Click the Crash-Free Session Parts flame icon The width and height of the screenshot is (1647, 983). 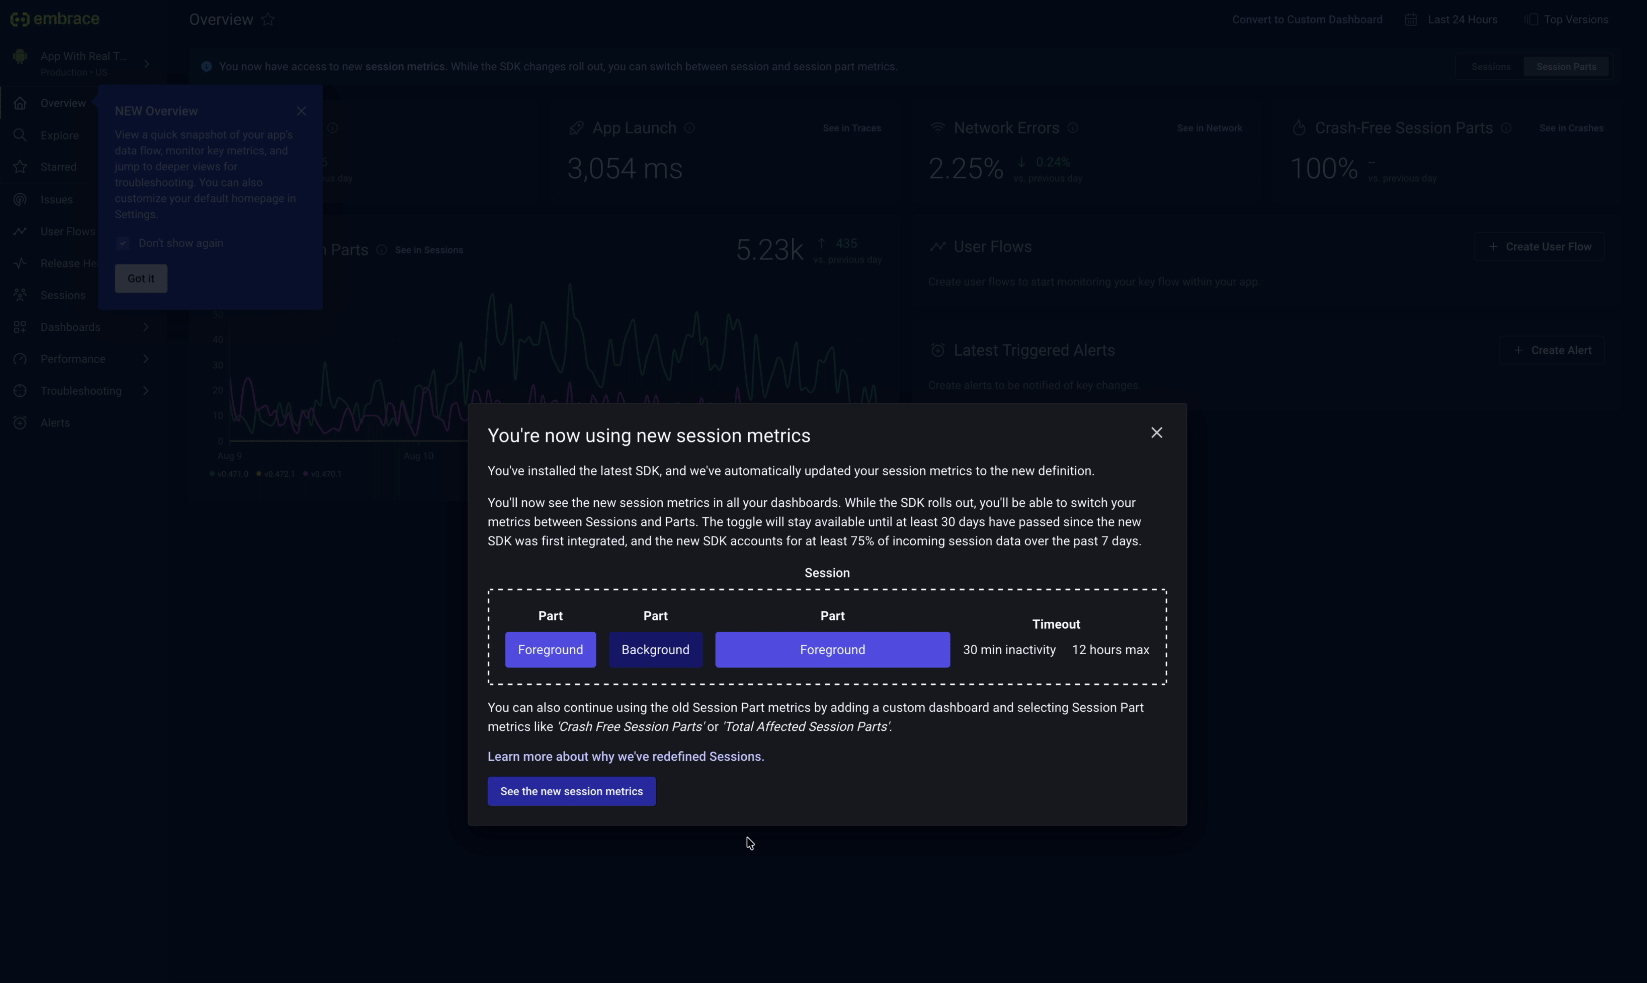(1298, 128)
